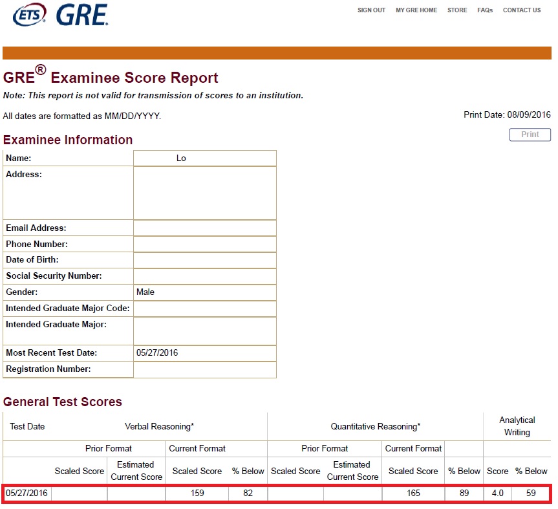Click the Examinee Information heading

click(x=68, y=140)
